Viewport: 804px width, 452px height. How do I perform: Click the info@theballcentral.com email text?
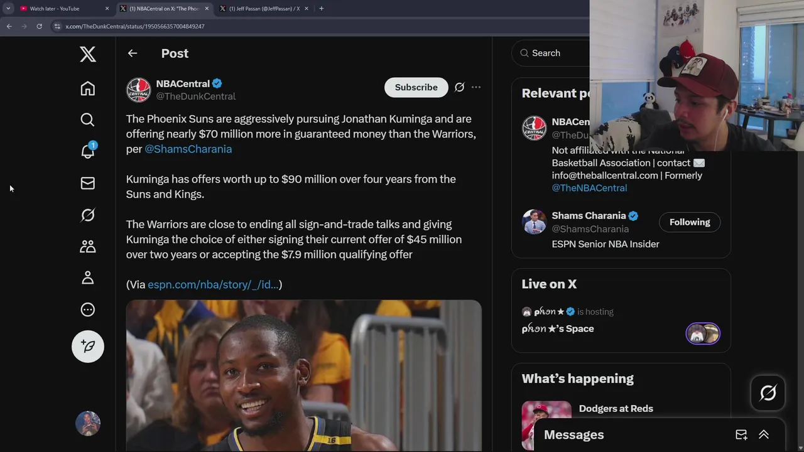[605, 175]
